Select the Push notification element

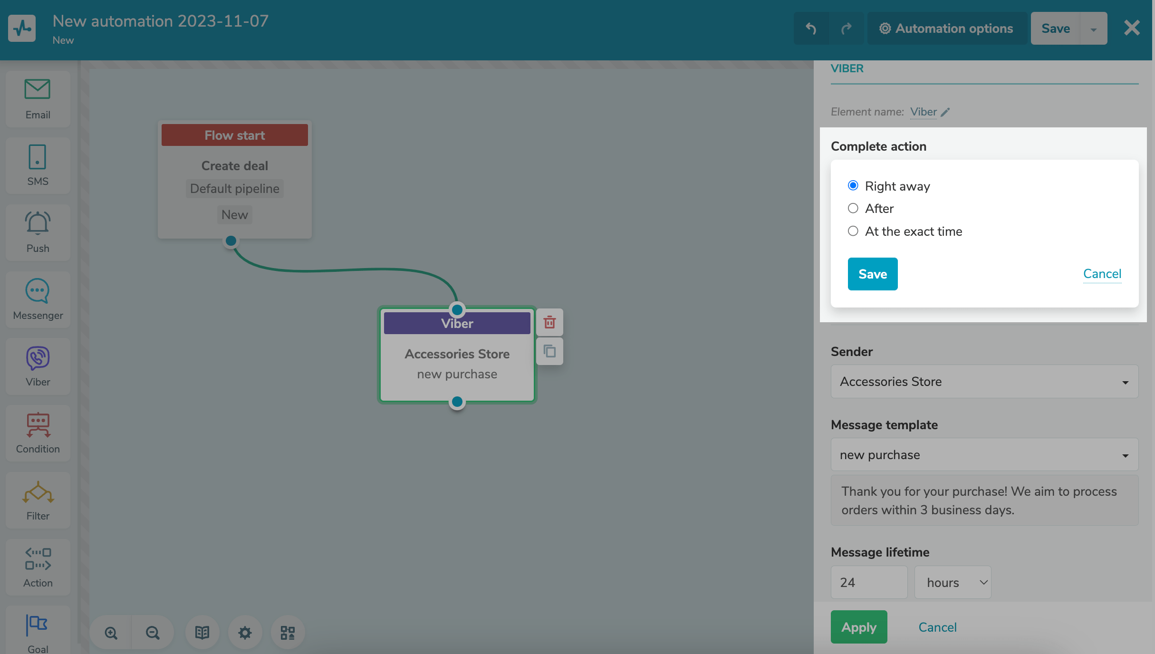click(38, 232)
